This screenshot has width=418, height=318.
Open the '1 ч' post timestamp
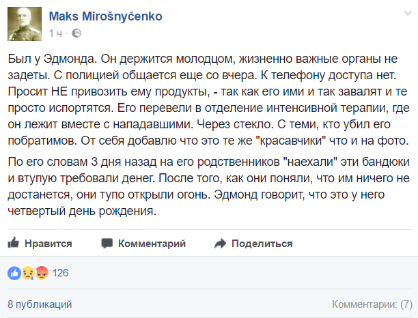point(55,33)
